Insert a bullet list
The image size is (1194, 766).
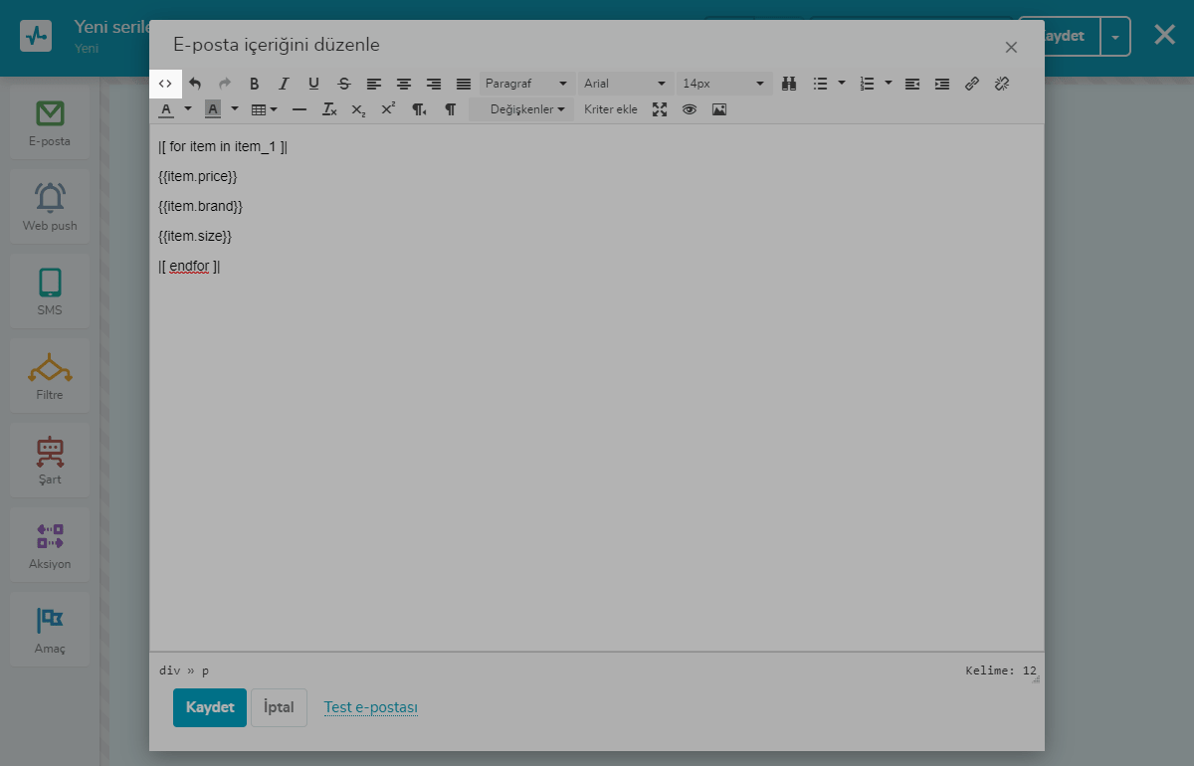[820, 84]
